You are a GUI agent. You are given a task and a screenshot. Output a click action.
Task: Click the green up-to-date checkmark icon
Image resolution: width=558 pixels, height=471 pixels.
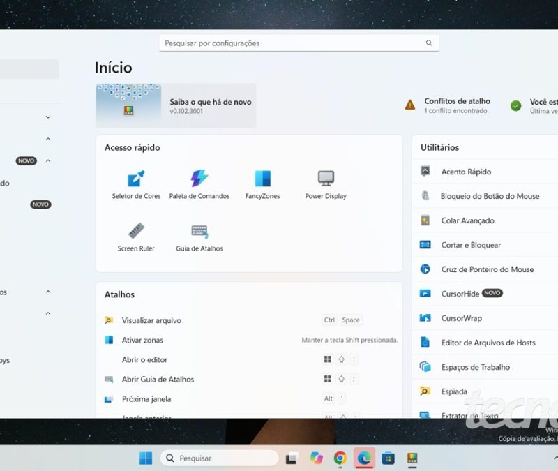point(515,105)
